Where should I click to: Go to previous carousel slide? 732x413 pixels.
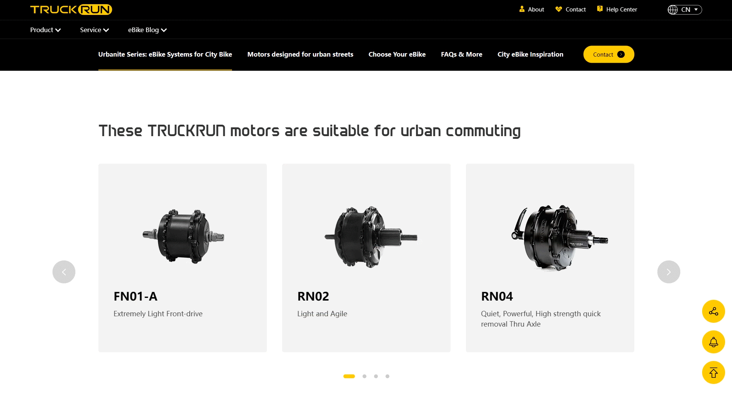click(x=64, y=272)
